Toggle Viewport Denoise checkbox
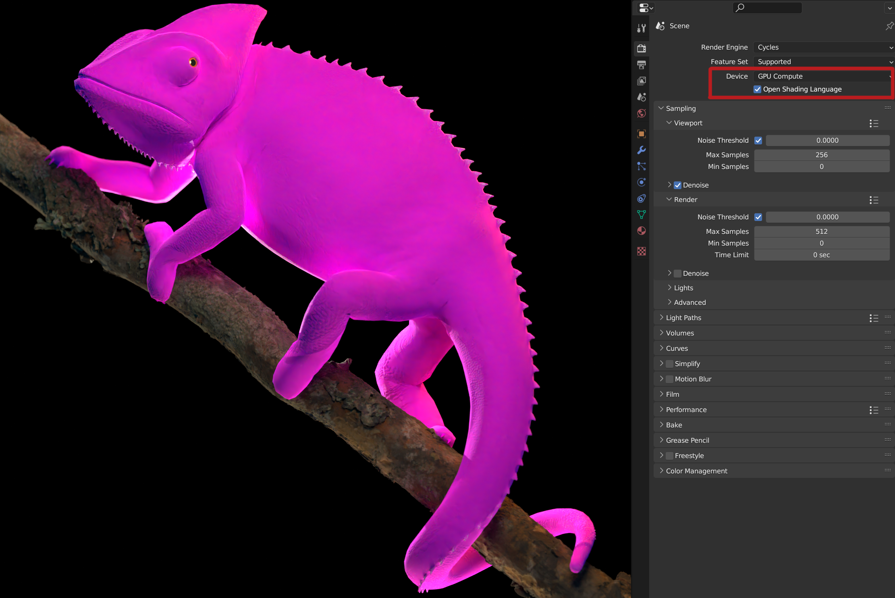 pyautogui.click(x=677, y=185)
